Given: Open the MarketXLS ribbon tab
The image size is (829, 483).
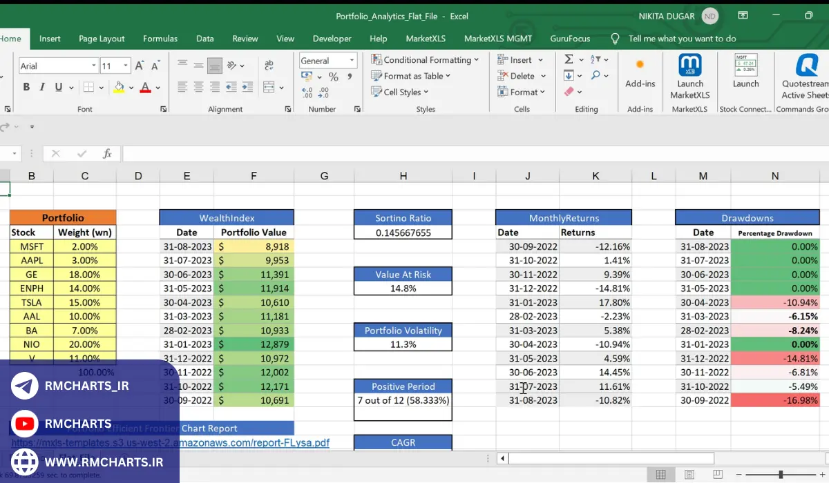Looking at the screenshot, I should point(426,39).
